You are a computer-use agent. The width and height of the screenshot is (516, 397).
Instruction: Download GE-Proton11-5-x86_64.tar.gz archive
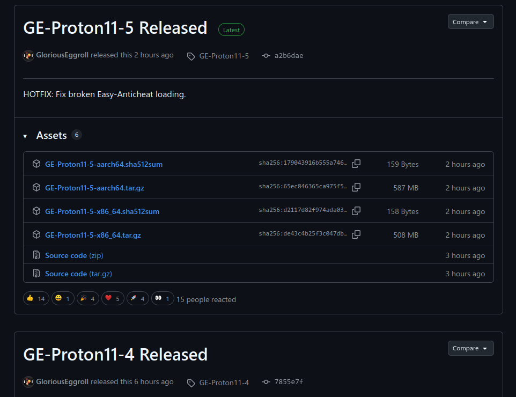pos(93,235)
